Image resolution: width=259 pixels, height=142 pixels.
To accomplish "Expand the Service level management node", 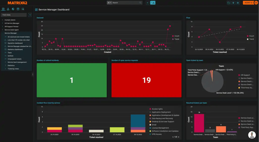I will coord(5,62).
